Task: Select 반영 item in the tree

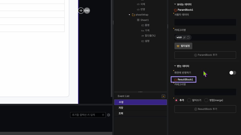Action: point(143,9)
